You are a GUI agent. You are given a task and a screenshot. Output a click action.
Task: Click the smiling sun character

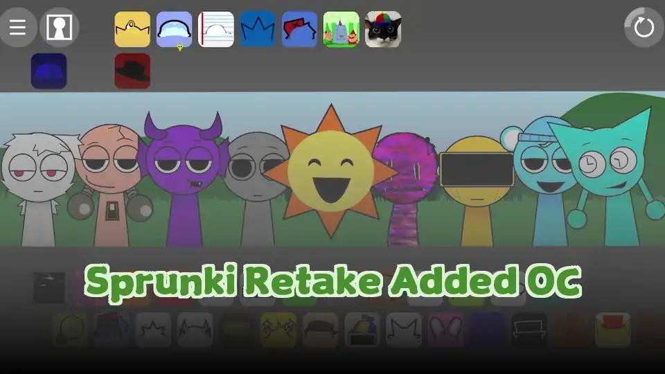pyautogui.click(x=331, y=171)
